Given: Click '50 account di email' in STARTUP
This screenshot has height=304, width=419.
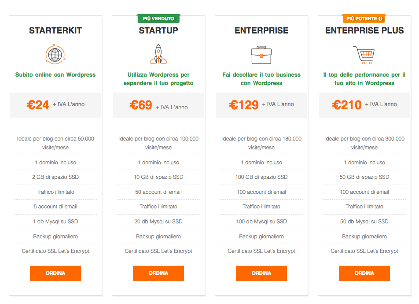Looking at the screenshot, I should [x=158, y=192].
